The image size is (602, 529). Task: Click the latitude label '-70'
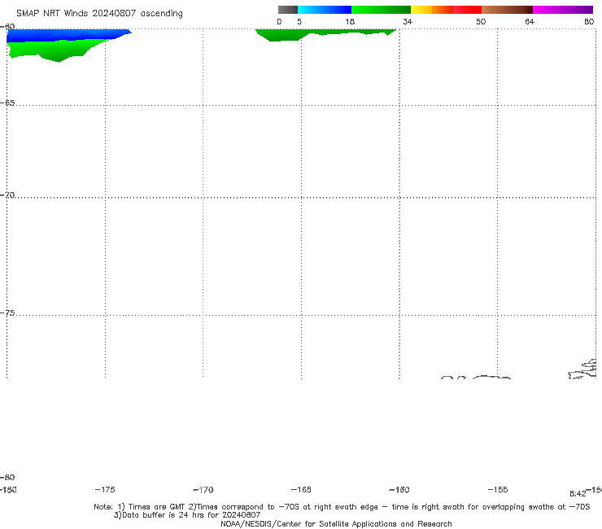tap(7, 195)
